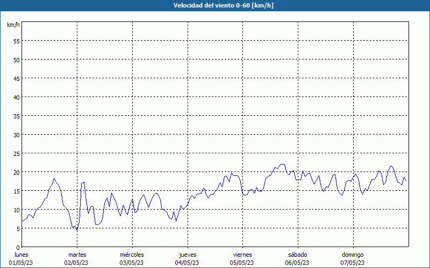Click the chart title 'Velocidad del viento 0-60 [km/h]'
The height and width of the screenshot is (268, 430).
224,5
